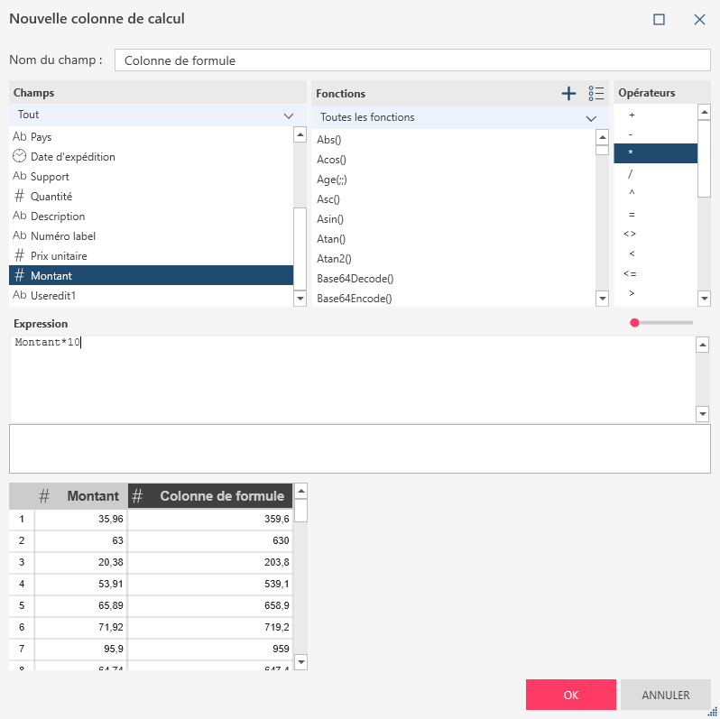
Task: Click the list view icon in Fonctions header
Action: tap(595, 93)
